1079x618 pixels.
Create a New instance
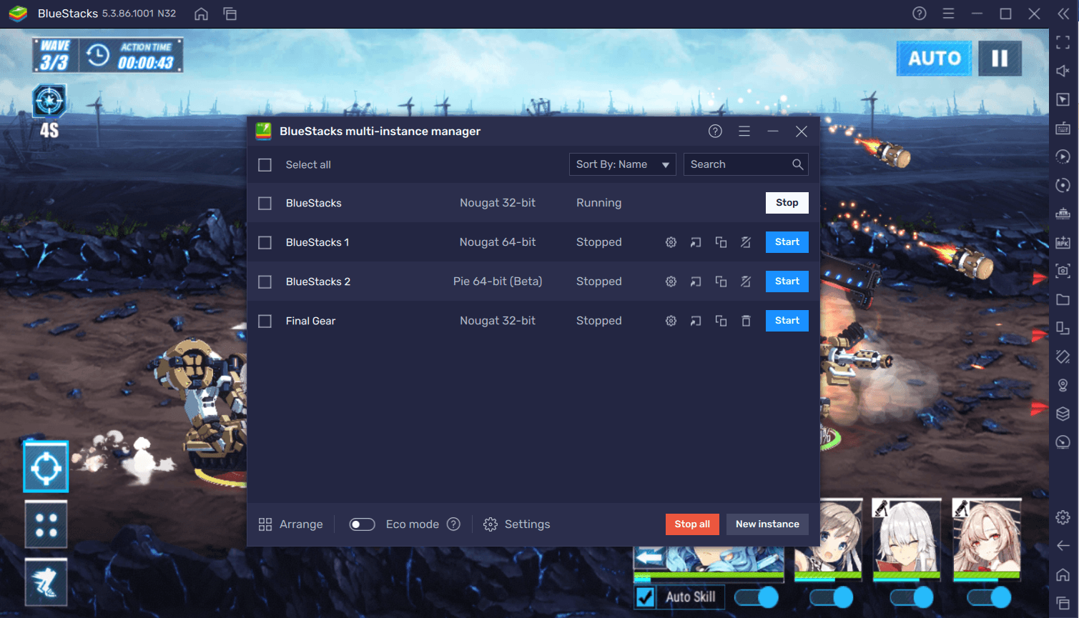767,524
